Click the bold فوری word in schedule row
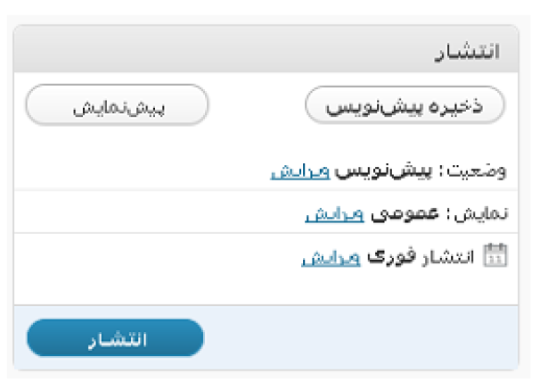This screenshot has width=548, height=382. [392, 257]
